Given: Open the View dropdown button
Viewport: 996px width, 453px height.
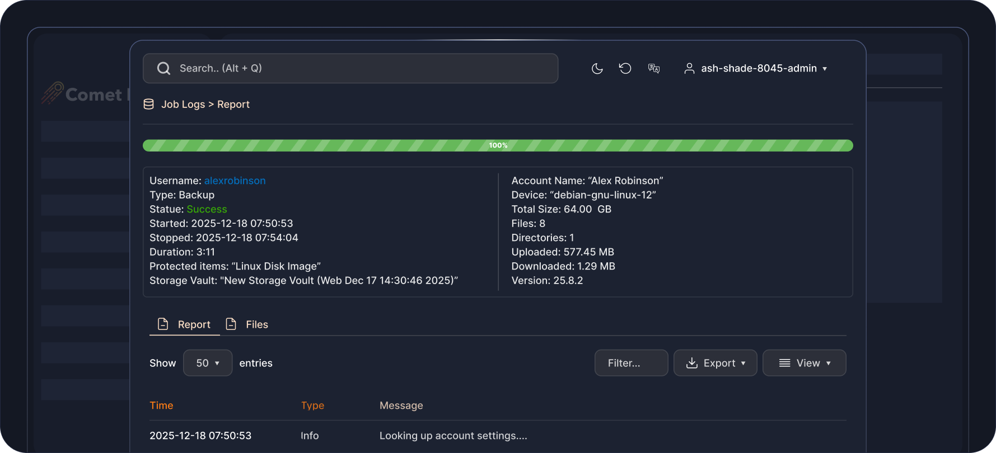Looking at the screenshot, I should 805,363.
